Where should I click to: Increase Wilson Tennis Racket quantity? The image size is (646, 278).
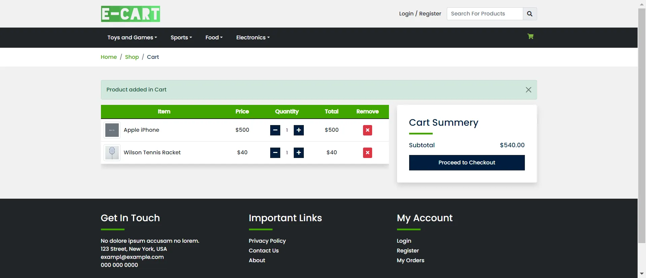pos(298,153)
